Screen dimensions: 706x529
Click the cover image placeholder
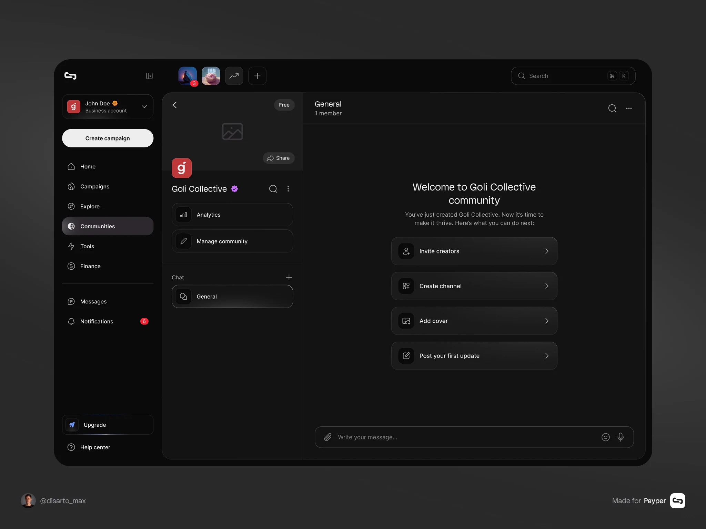(x=232, y=132)
